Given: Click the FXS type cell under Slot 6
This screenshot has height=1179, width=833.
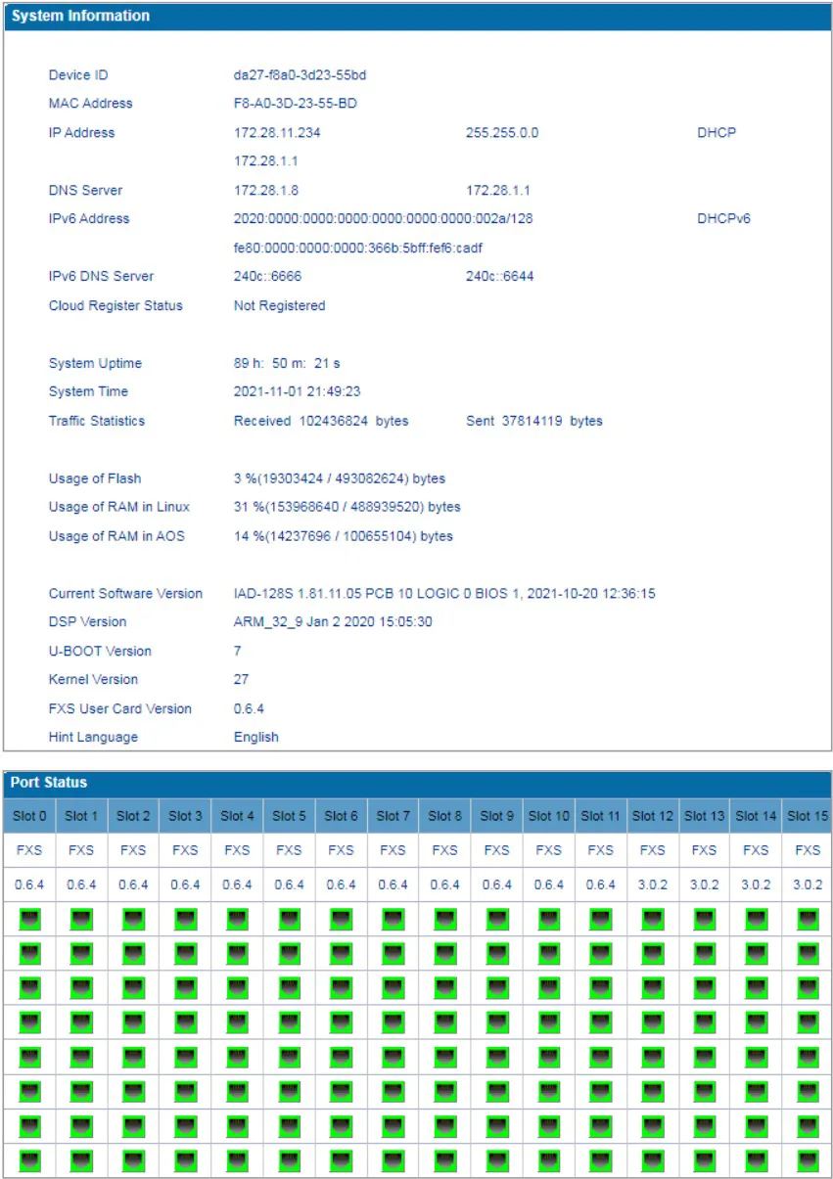Looking at the screenshot, I should coord(341,850).
